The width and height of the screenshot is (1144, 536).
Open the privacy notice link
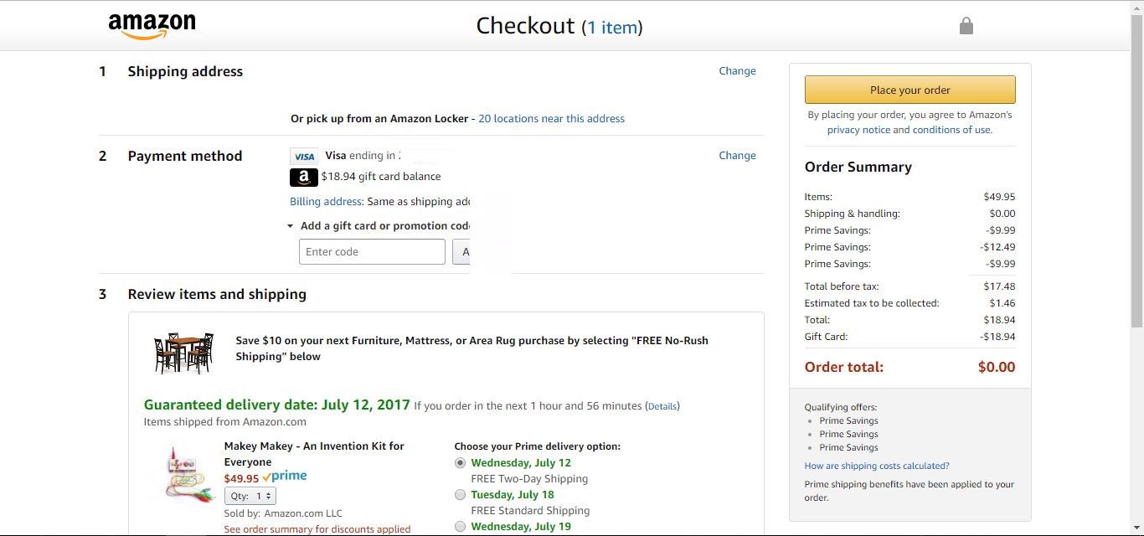858,130
